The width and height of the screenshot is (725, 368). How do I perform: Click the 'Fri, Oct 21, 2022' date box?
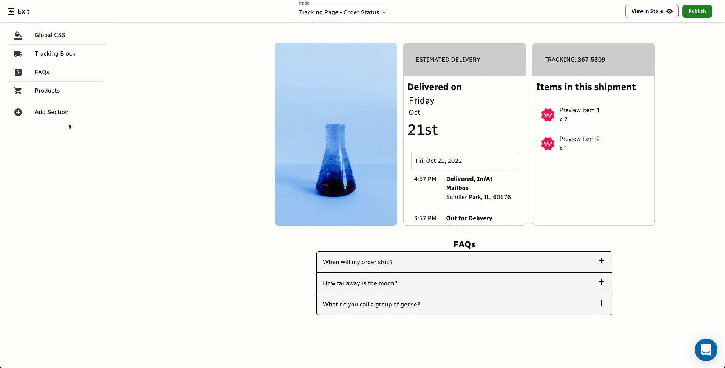coord(464,161)
